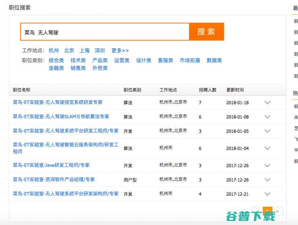The width and height of the screenshot is (298, 225).
Task: Select the 设计类 job category
Action: tap(144, 60)
